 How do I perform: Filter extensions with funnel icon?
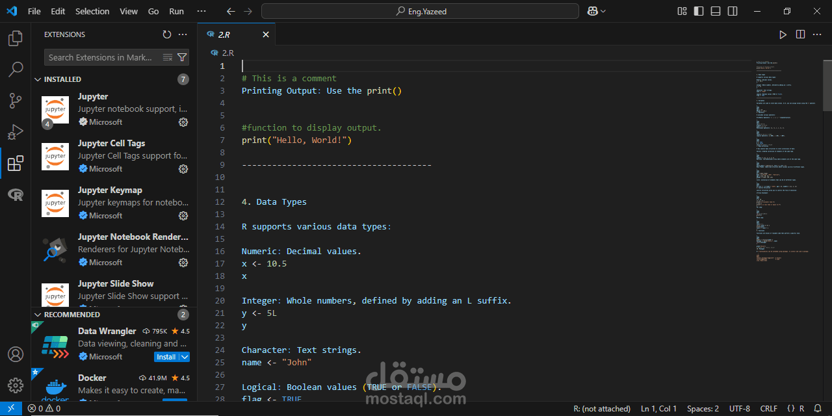pos(182,57)
